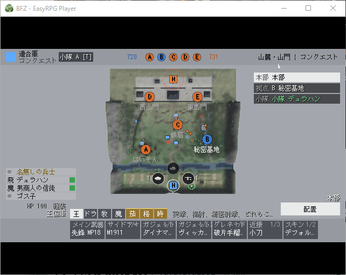Select blue point B 秘密基地 on map
This screenshot has height=275, width=346.
click(207, 139)
